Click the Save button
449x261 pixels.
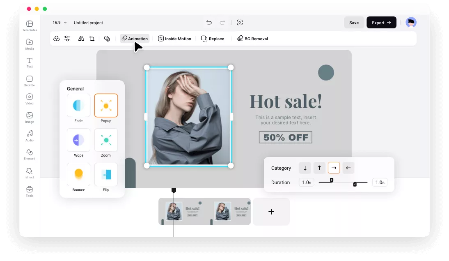[354, 23]
